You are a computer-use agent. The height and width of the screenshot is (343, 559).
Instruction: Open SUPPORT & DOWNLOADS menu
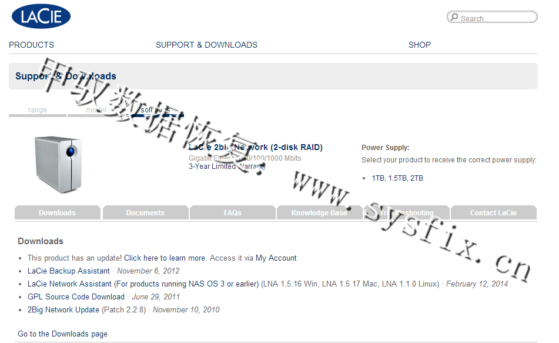click(206, 45)
